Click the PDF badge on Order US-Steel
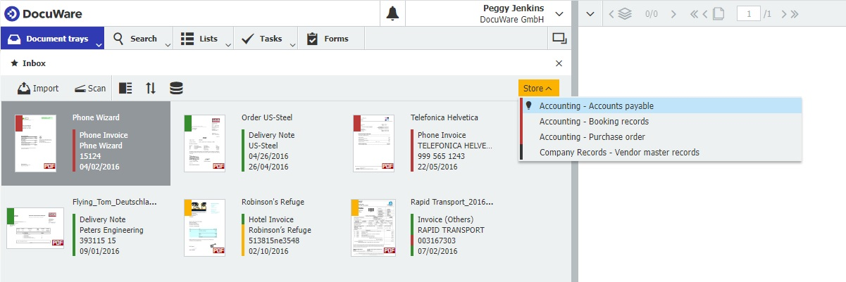The image size is (846, 282). coord(218,166)
